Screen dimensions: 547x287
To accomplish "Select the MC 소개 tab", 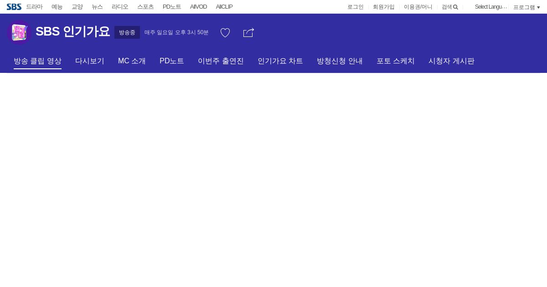I will point(132,61).
